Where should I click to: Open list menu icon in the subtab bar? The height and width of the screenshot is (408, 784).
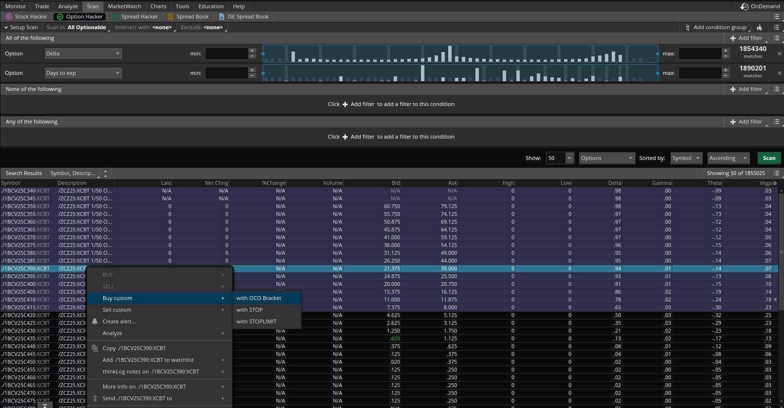pyautogui.click(x=777, y=17)
